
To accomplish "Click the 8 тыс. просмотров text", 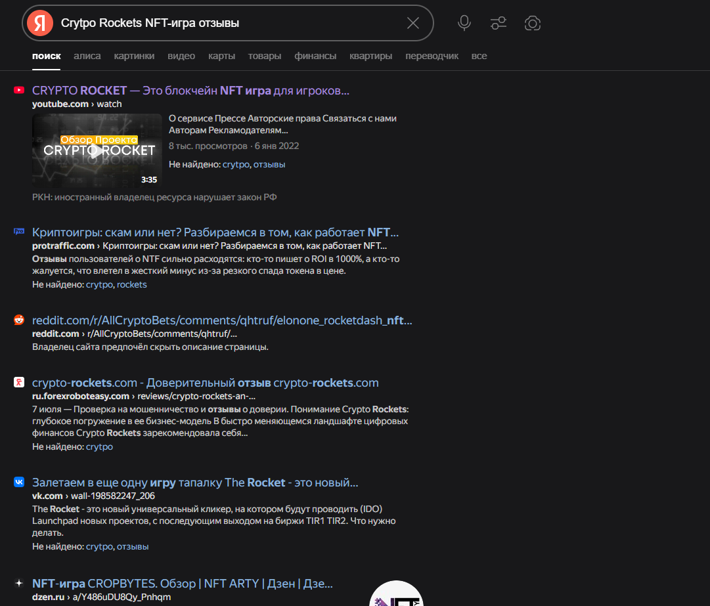I will [208, 146].
